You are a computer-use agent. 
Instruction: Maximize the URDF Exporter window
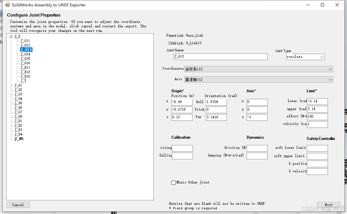pos(322,5)
